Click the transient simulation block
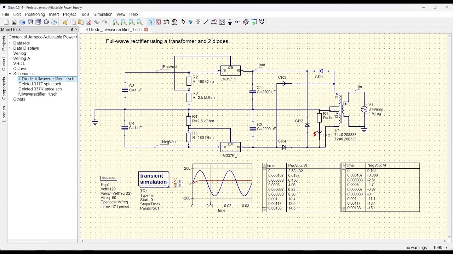The width and height of the screenshot is (453, 254). (x=154, y=179)
